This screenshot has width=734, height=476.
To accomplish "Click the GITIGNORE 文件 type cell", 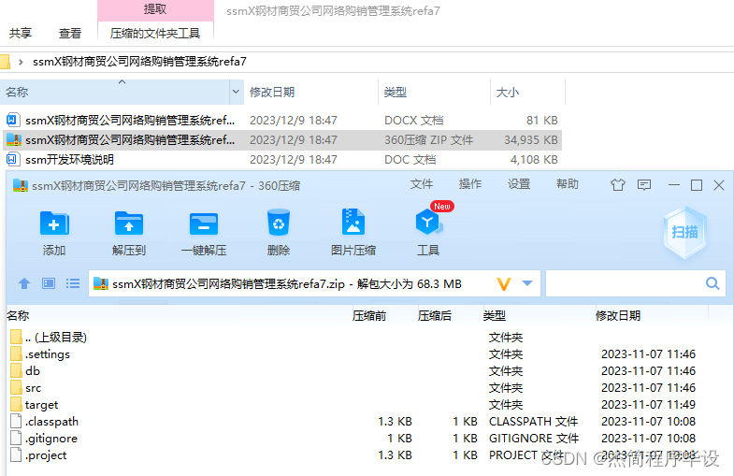I will 534,438.
